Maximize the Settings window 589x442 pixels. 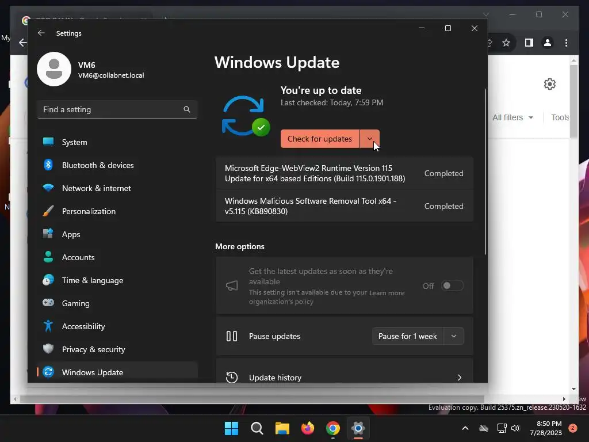(448, 28)
